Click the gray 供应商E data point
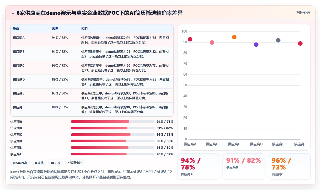321x190 pixels. (x=278, y=40)
